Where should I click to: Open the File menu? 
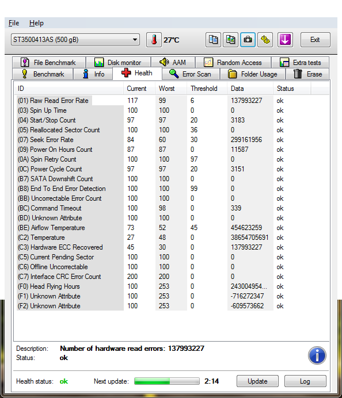coord(14,23)
